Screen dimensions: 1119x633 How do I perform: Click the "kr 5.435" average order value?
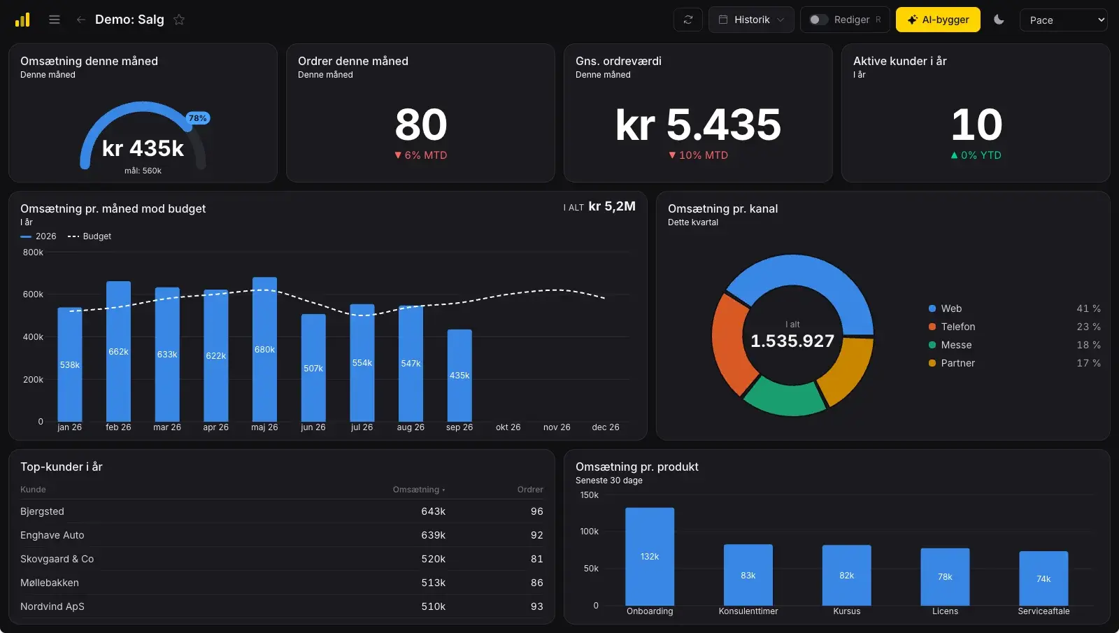(x=698, y=125)
